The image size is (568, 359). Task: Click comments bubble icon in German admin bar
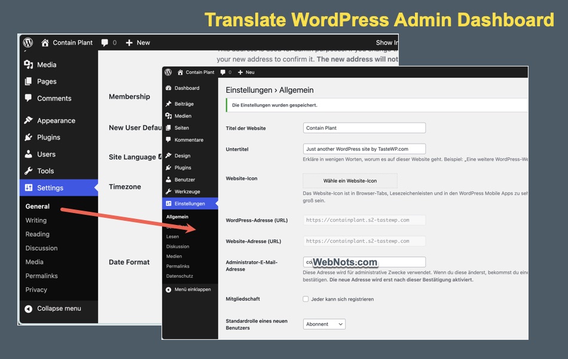tap(223, 72)
